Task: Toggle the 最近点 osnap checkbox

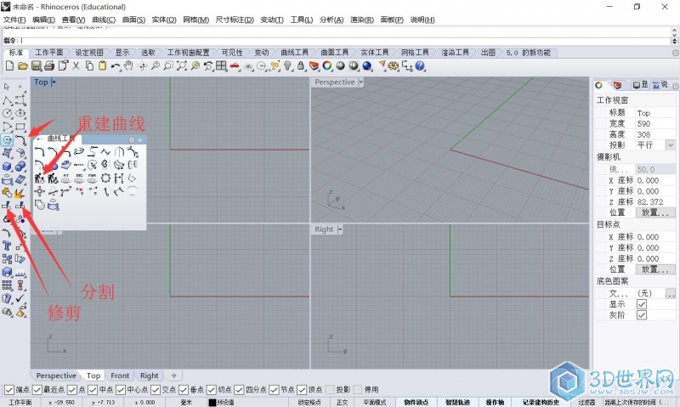Action: (37, 390)
